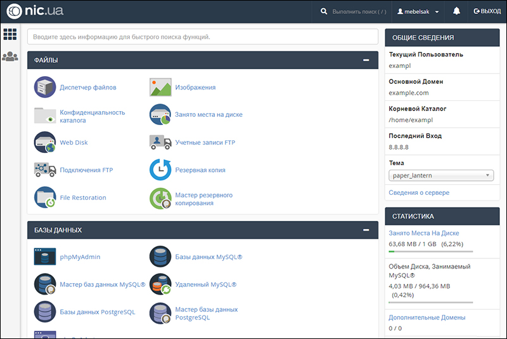Expand the mebelsak user menu

tap(418, 11)
